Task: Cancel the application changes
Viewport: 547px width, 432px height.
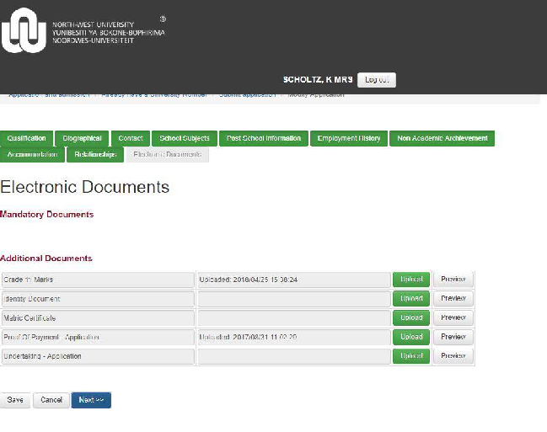Action: 51,400
